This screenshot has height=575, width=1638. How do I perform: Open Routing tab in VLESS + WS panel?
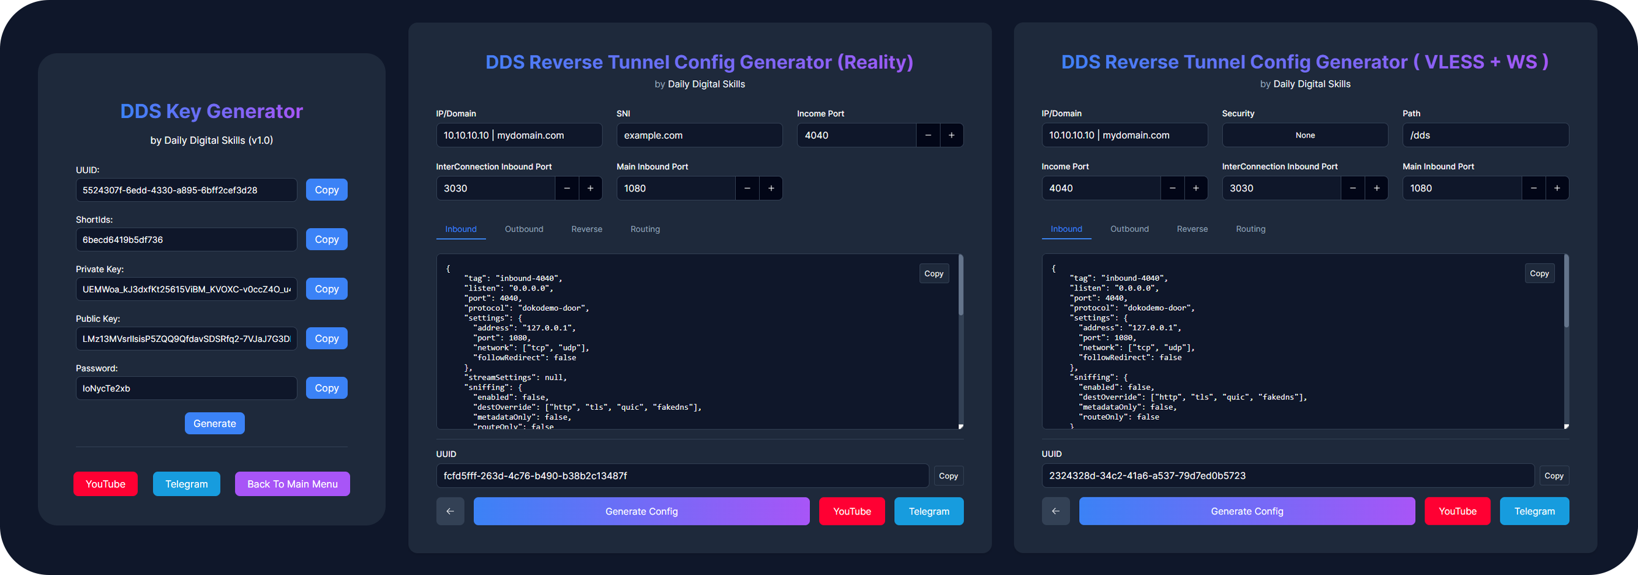coord(1250,229)
